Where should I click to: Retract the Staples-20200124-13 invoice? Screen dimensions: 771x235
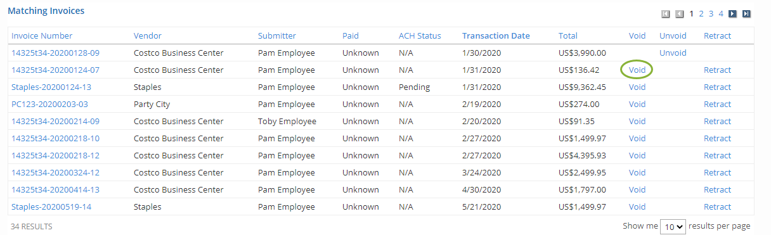click(x=717, y=87)
